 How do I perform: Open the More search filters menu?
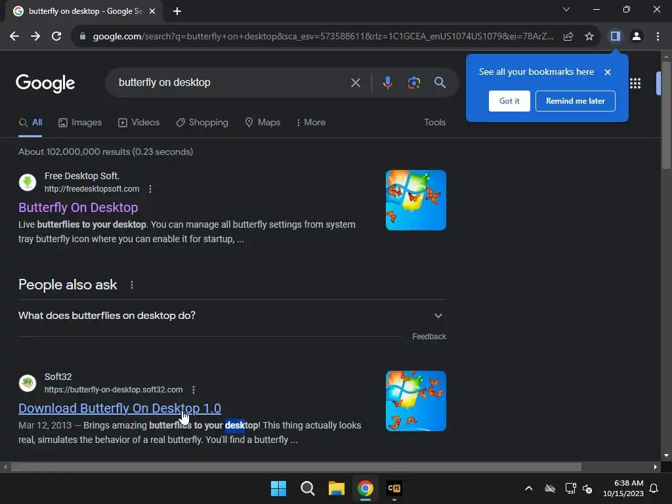310,123
